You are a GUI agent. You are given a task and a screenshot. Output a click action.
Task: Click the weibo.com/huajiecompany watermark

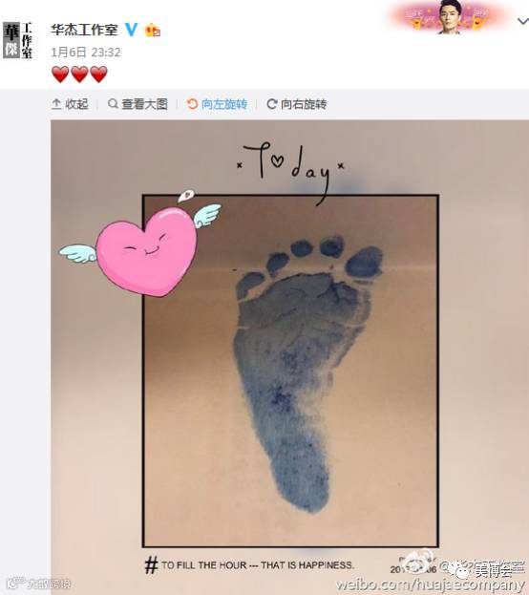point(431,584)
